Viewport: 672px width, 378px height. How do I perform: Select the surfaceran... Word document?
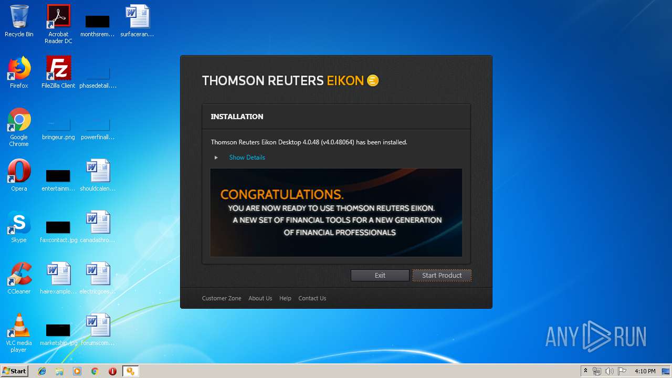(137, 21)
